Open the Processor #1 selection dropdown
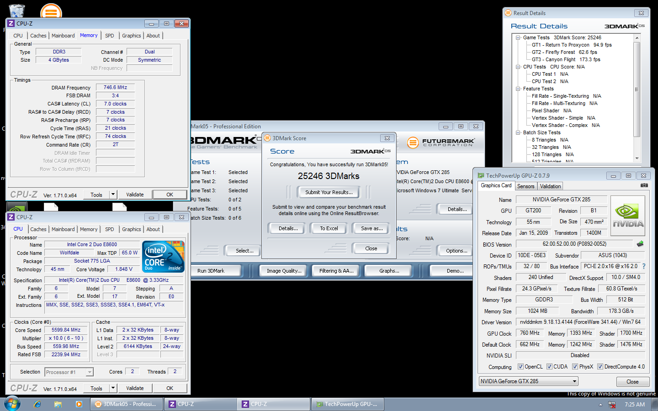This screenshot has width=658, height=411. (x=69, y=372)
